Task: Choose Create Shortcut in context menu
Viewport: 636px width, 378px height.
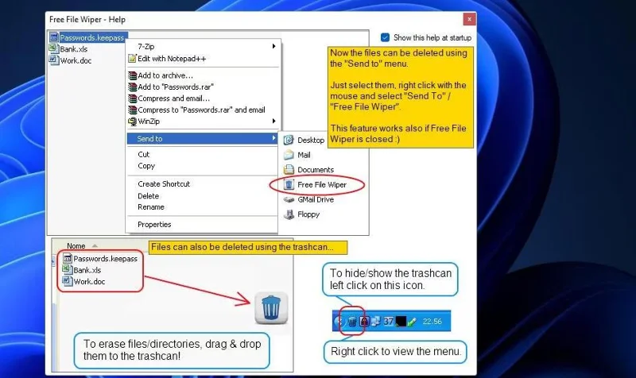Action: point(164,184)
